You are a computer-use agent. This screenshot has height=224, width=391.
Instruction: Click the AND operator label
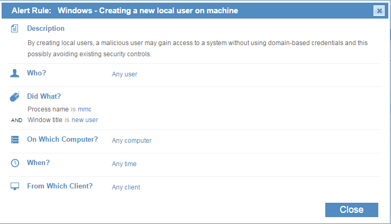[x=17, y=120]
